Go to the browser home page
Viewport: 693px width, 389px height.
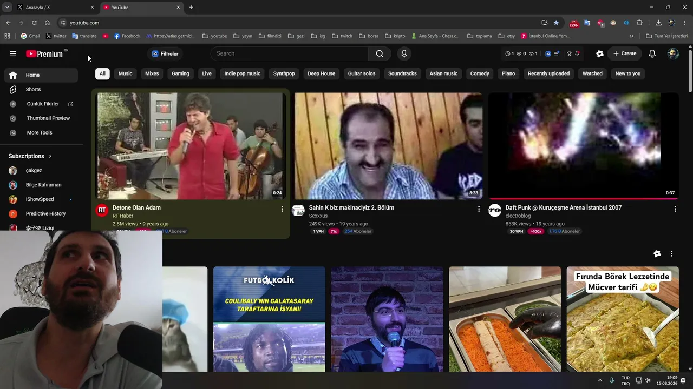pos(47,23)
